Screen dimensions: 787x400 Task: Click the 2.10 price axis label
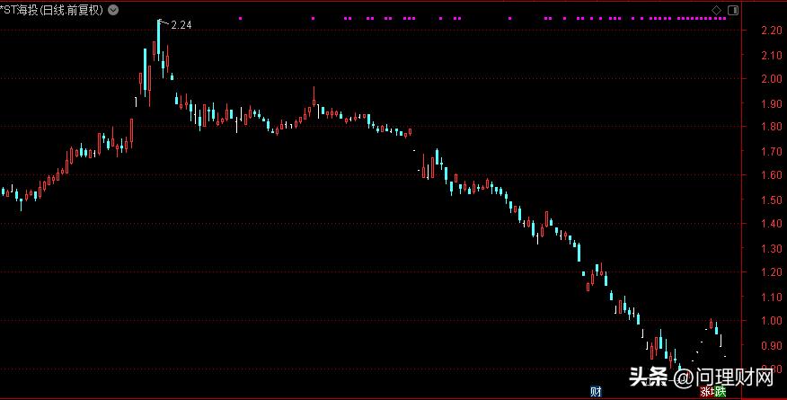coord(772,55)
